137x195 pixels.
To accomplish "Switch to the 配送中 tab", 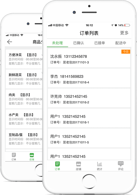I will click(x=121, y=43).
